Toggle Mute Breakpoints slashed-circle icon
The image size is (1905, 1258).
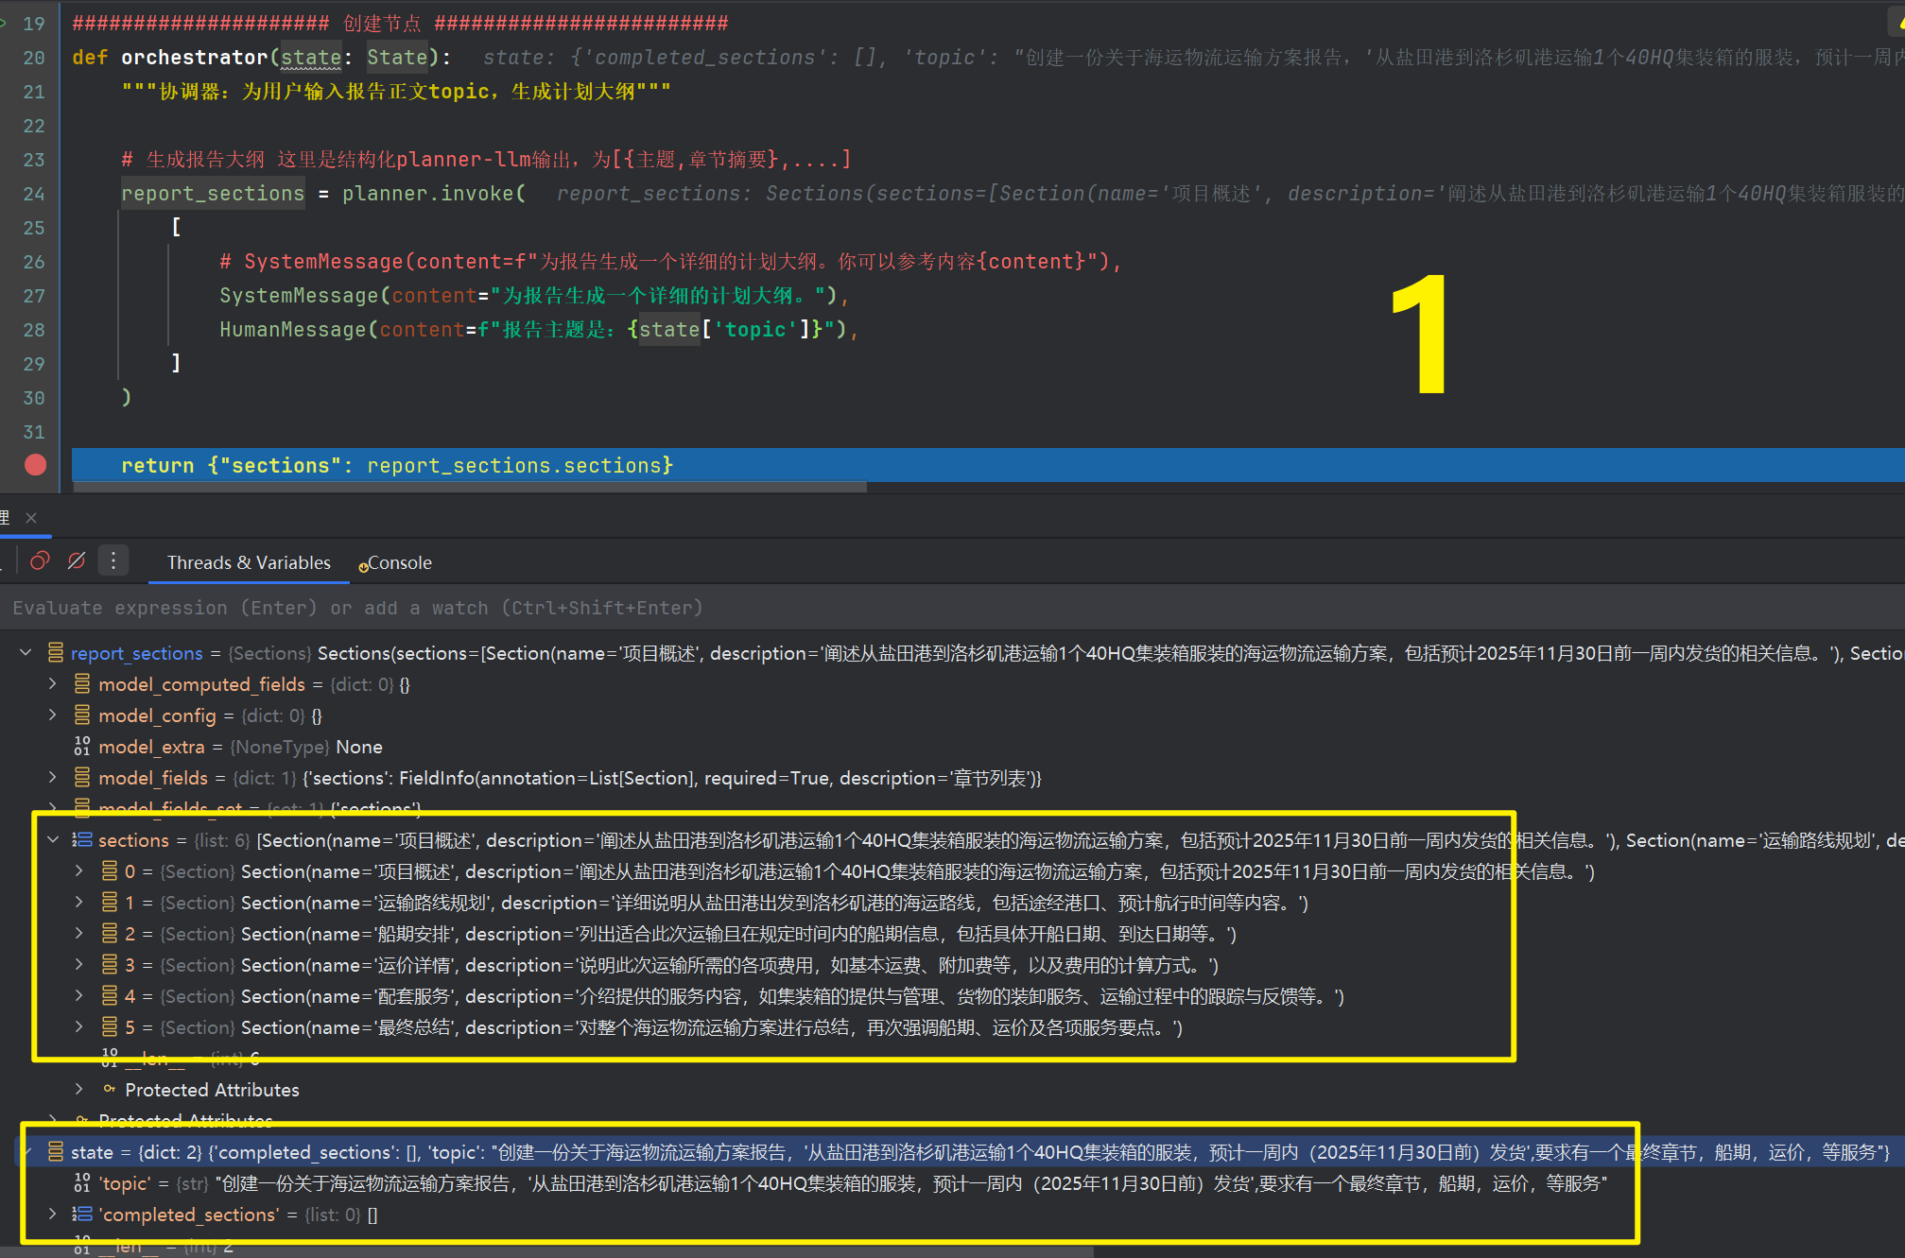click(77, 561)
